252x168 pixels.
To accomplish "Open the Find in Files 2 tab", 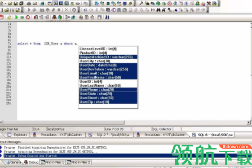I will [79, 162].
